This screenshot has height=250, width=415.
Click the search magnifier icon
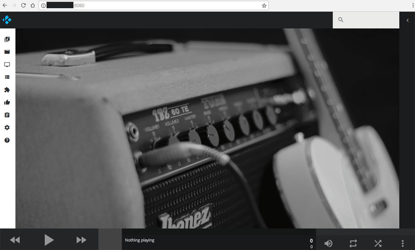coord(341,20)
